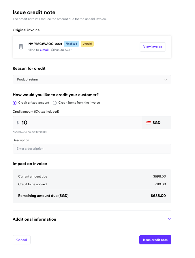Click the Issue credit note button
The image size is (195, 258).
pos(155,239)
